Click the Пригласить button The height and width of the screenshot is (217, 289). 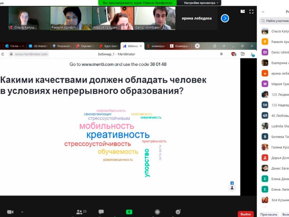point(269,214)
